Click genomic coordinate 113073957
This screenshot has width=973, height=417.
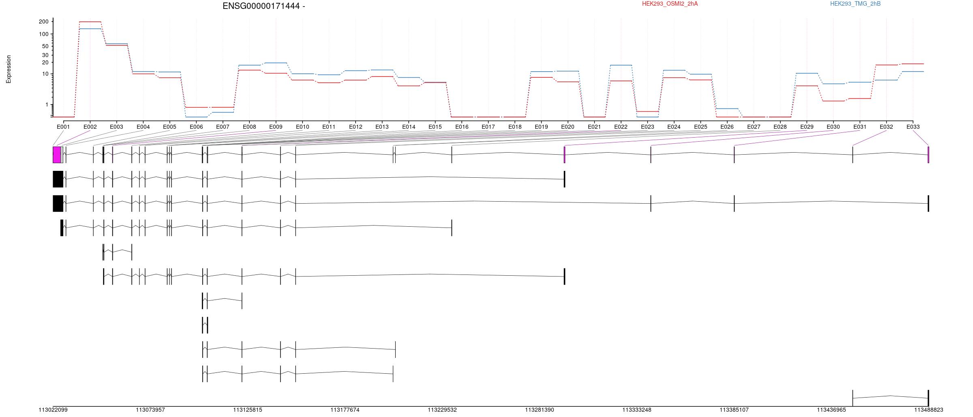point(150,410)
